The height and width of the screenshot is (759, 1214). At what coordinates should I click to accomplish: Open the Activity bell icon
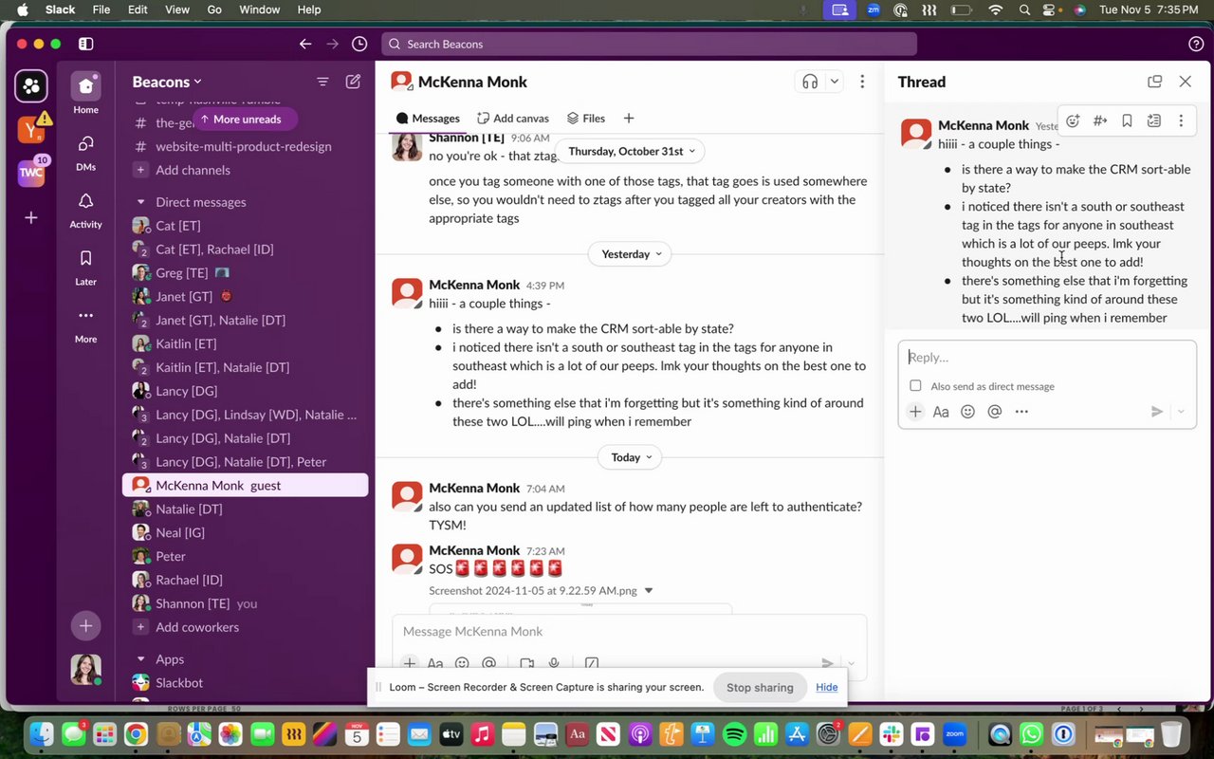click(x=85, y=210)
